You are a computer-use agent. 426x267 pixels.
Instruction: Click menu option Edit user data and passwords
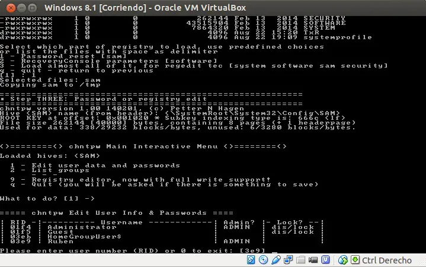95,166
